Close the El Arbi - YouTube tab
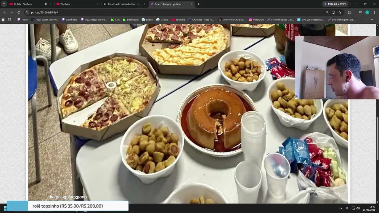379x213 pixels. 50,4
